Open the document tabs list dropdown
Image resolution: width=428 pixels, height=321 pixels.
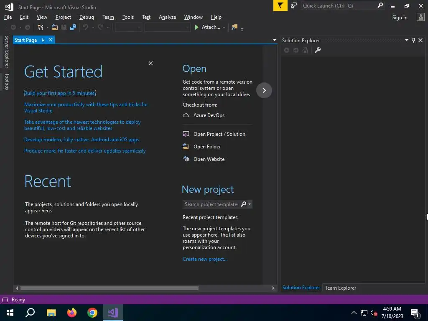coord(274,40)
